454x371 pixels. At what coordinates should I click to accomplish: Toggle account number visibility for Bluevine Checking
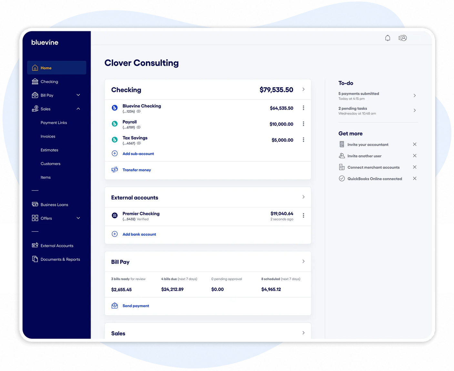(x=139, y=111)
